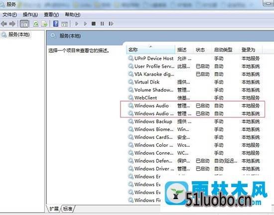Click the Back arrow toolbar icon
Viewport: 274px width, 215px height.
pyautogui.click(x=4, y=24)
